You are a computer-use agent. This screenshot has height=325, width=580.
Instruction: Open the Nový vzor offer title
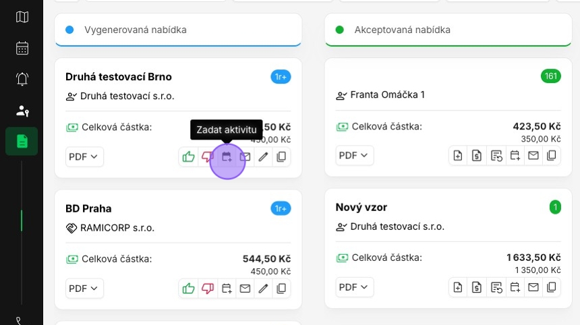click(361, 207)
